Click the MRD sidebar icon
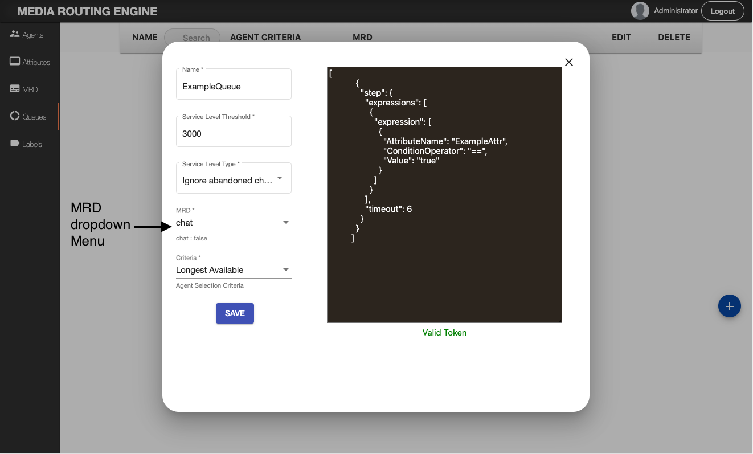Image resolution: width=753 pixels, height=454 pixels. click(x=15, y=89)
